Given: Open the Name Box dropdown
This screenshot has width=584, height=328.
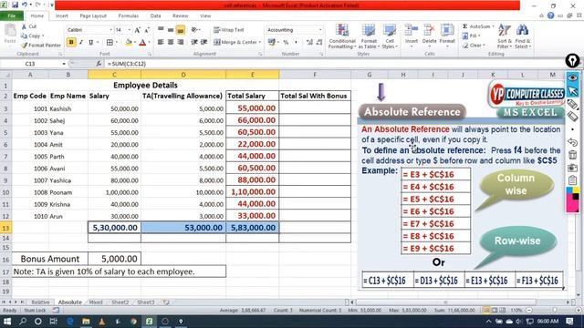Looking at the screenshot, I should 64,64.
